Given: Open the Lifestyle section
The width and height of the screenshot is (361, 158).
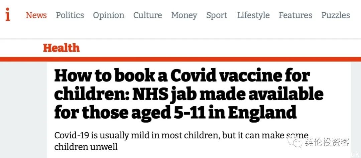Looking at the screenshot, I should (253, 15).
